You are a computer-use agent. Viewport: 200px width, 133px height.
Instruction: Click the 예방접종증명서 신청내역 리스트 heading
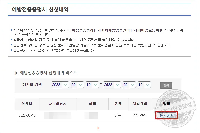[x=48, y=73]
